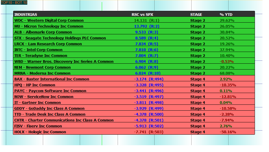Click YTD value 30.84% for ALB

(x=227, y=32)
